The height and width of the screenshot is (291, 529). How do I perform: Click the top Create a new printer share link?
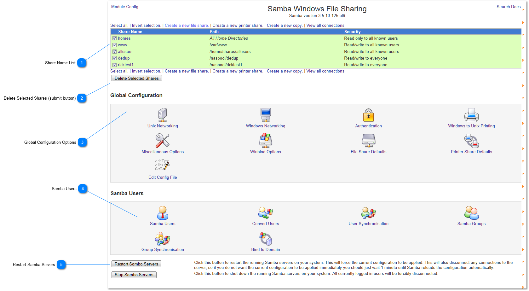coord(238,25)
